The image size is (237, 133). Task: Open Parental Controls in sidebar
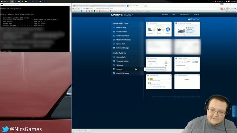123,36
